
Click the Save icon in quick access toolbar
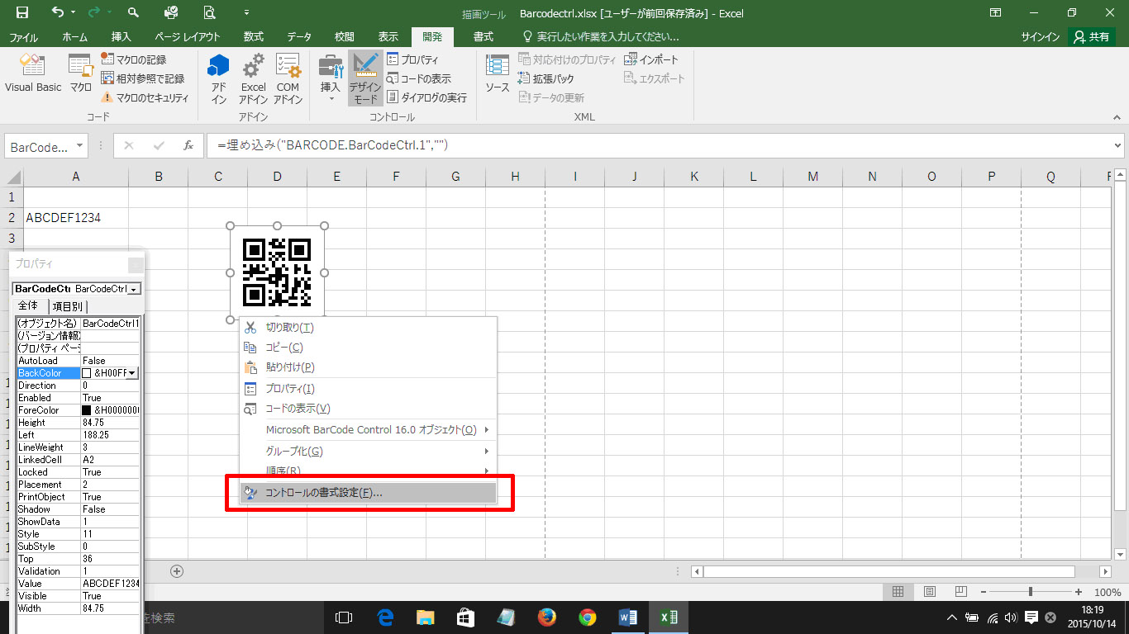(22, 12)
